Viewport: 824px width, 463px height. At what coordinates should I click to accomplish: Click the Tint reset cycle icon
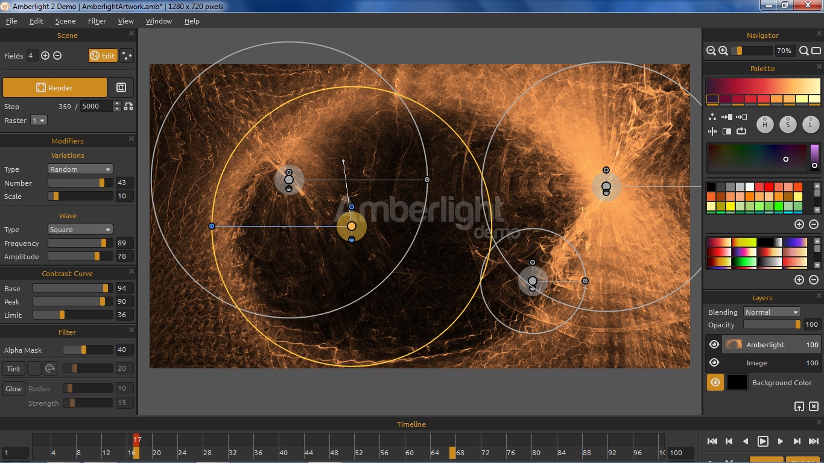click(x=50, y=368)
